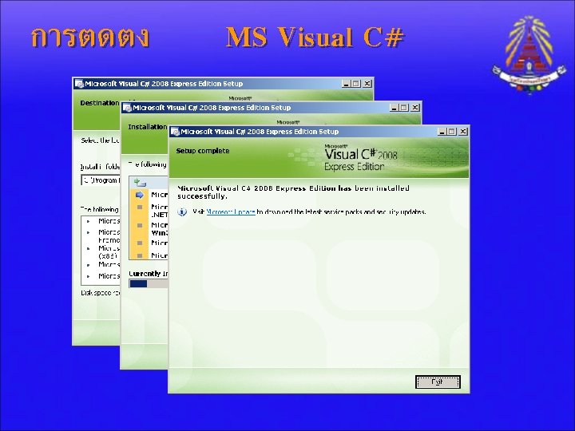Maximize the Installation progress window
Image resolution: width=575 pixels, height=431 pixels.
404,108
